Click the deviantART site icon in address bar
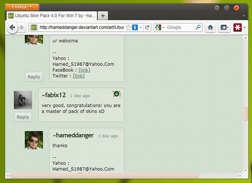Image resolution: width=252 pixels, height=183 pixels. point(34,27)
